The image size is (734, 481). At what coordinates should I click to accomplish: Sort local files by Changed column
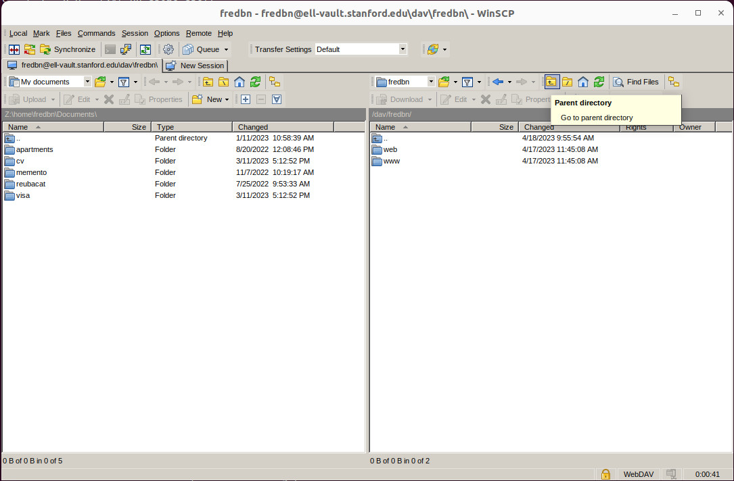point(253,127)
